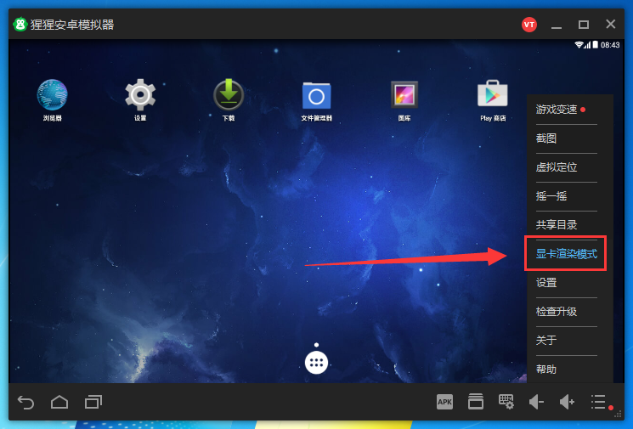Click the emulator gorilla logo
This screenshot has width=633, height=429.
pyautogui.click(x=20, y=25)
